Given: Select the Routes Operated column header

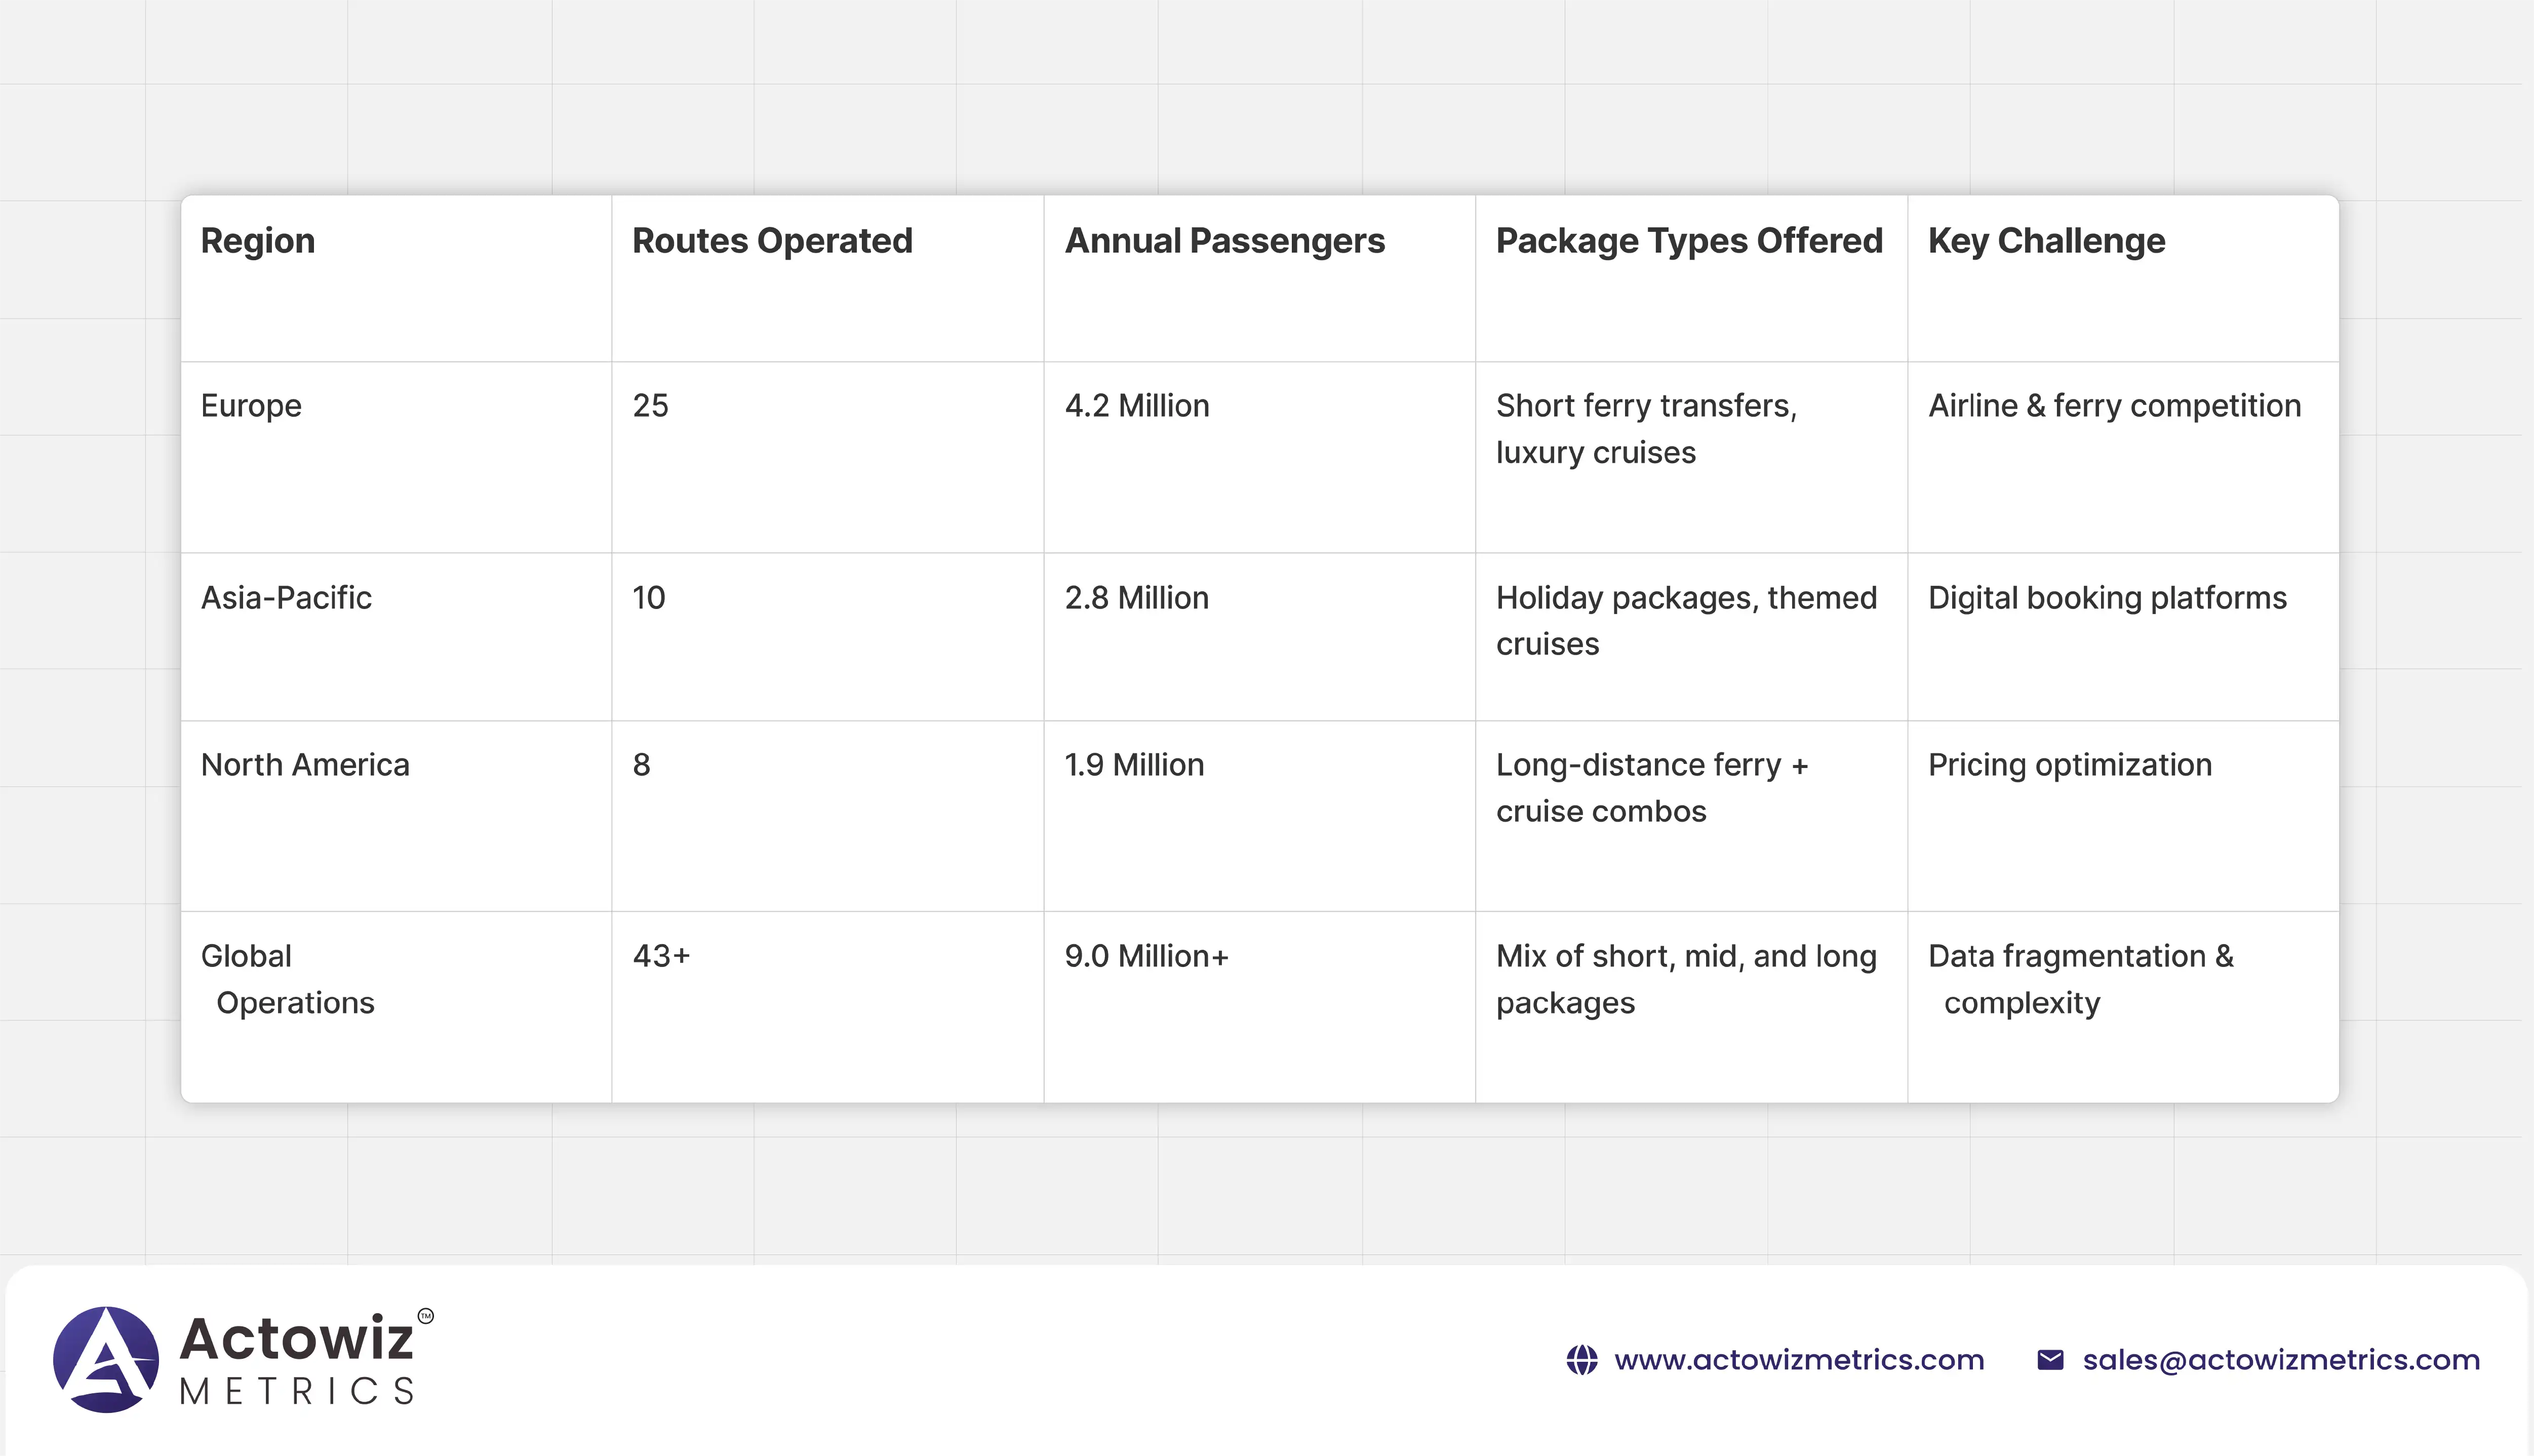Looking at the screenshot, I should 772,241.
